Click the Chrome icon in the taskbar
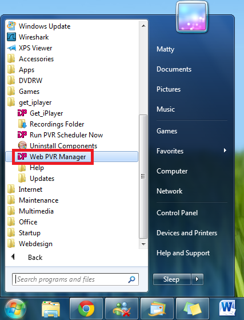244x320 pixels. coord(86,309)
